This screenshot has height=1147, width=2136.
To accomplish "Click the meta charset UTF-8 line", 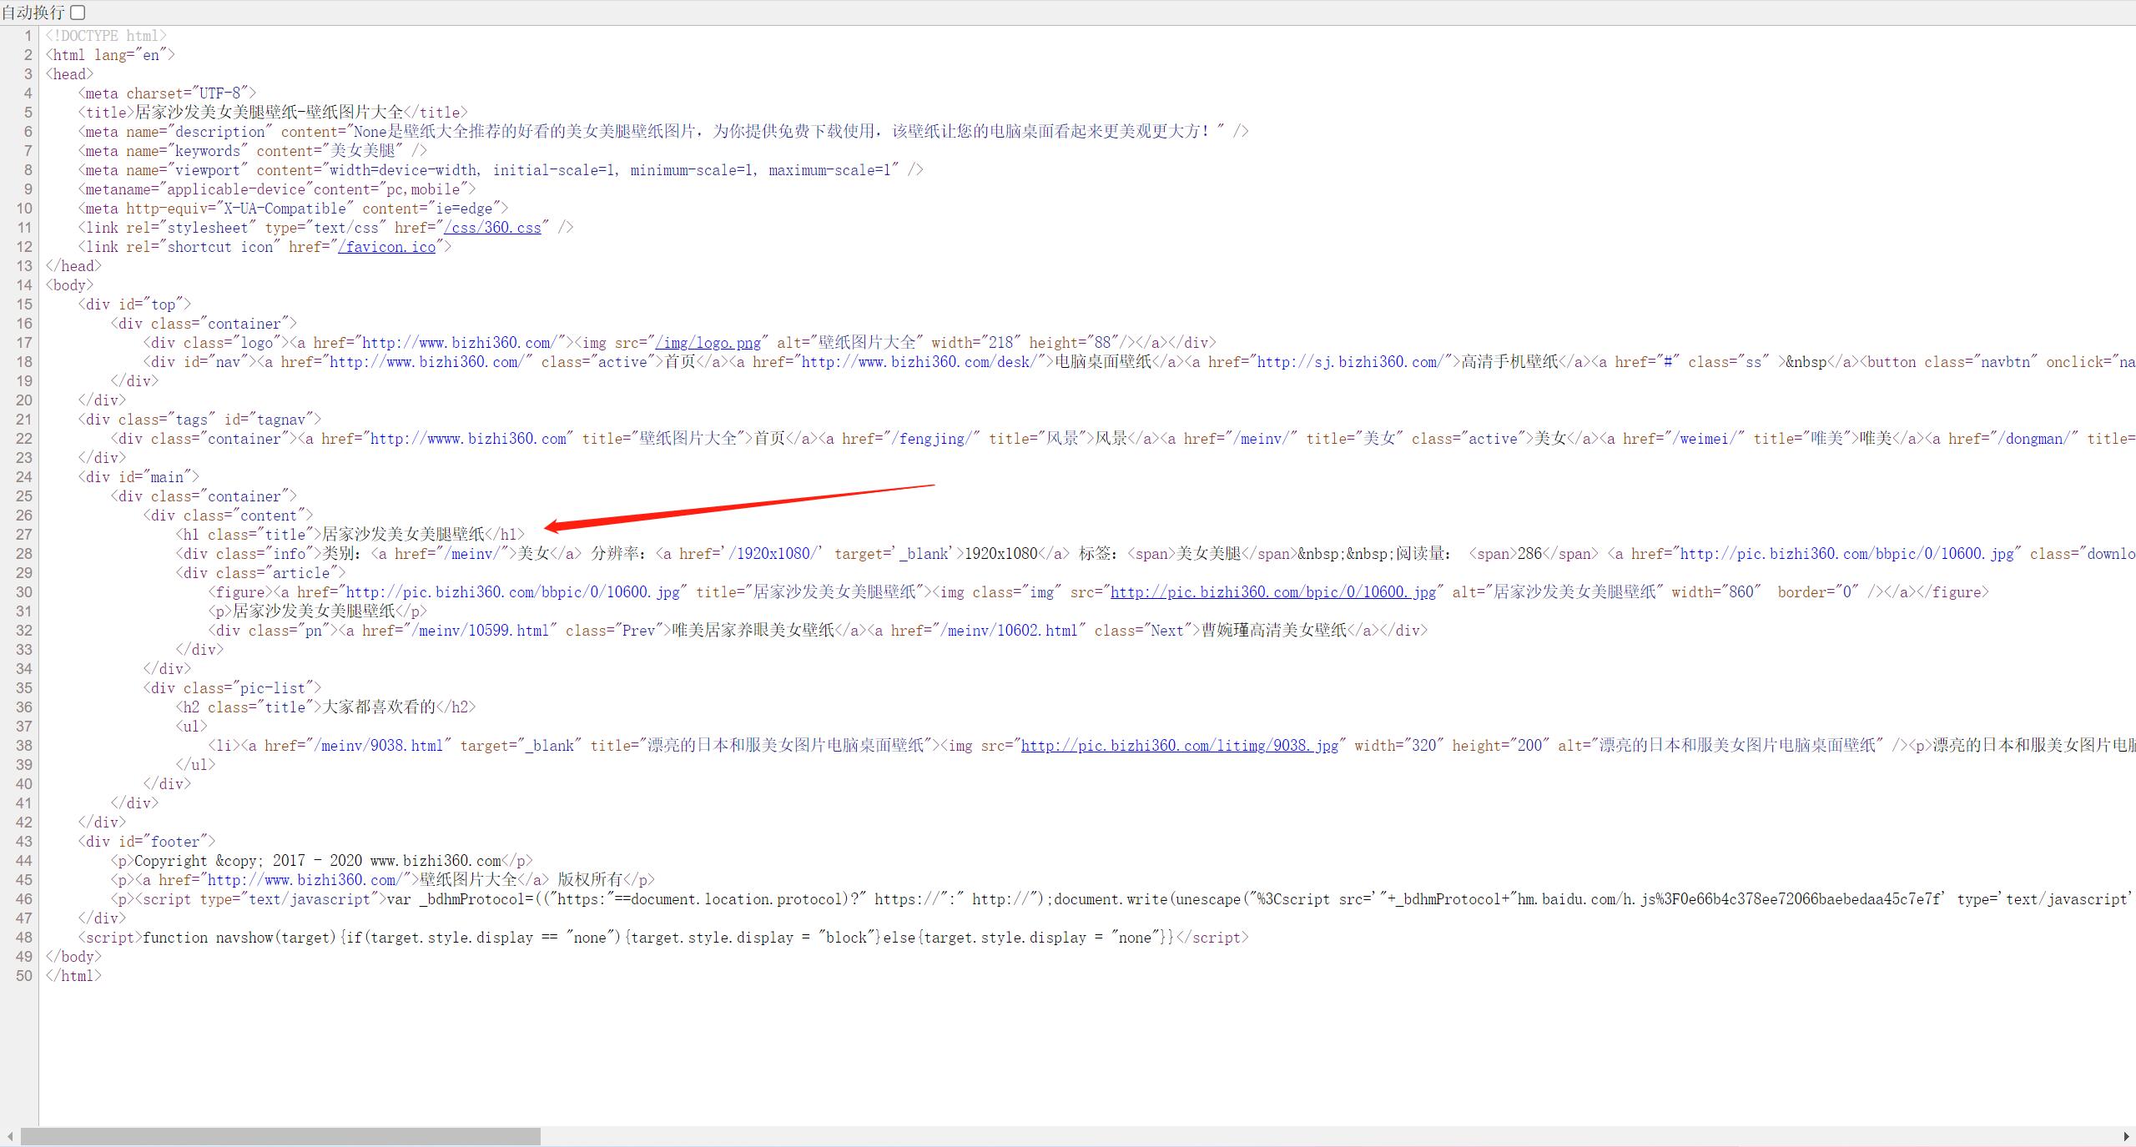I will 167,93.
